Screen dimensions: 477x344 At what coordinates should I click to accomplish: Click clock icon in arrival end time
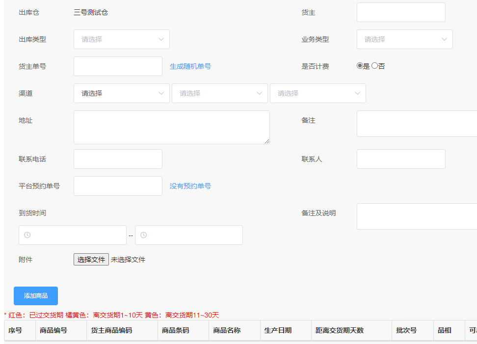click(x=144, y=235)
